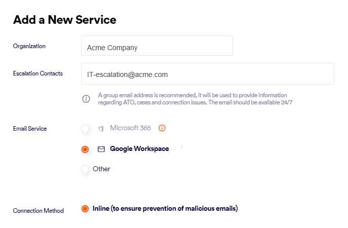The height and width of the screenshot is (228, 348).
Task: Select the Inline connection method radio button
Action: (85, 209)
